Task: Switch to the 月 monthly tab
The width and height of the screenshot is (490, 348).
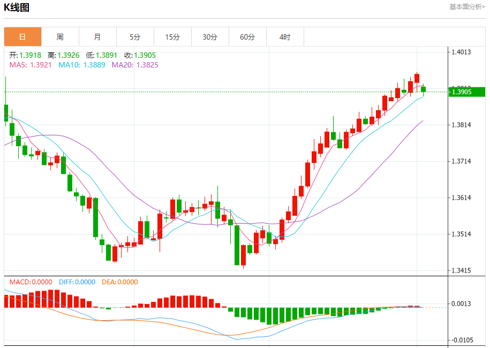Action: [97, 37]
